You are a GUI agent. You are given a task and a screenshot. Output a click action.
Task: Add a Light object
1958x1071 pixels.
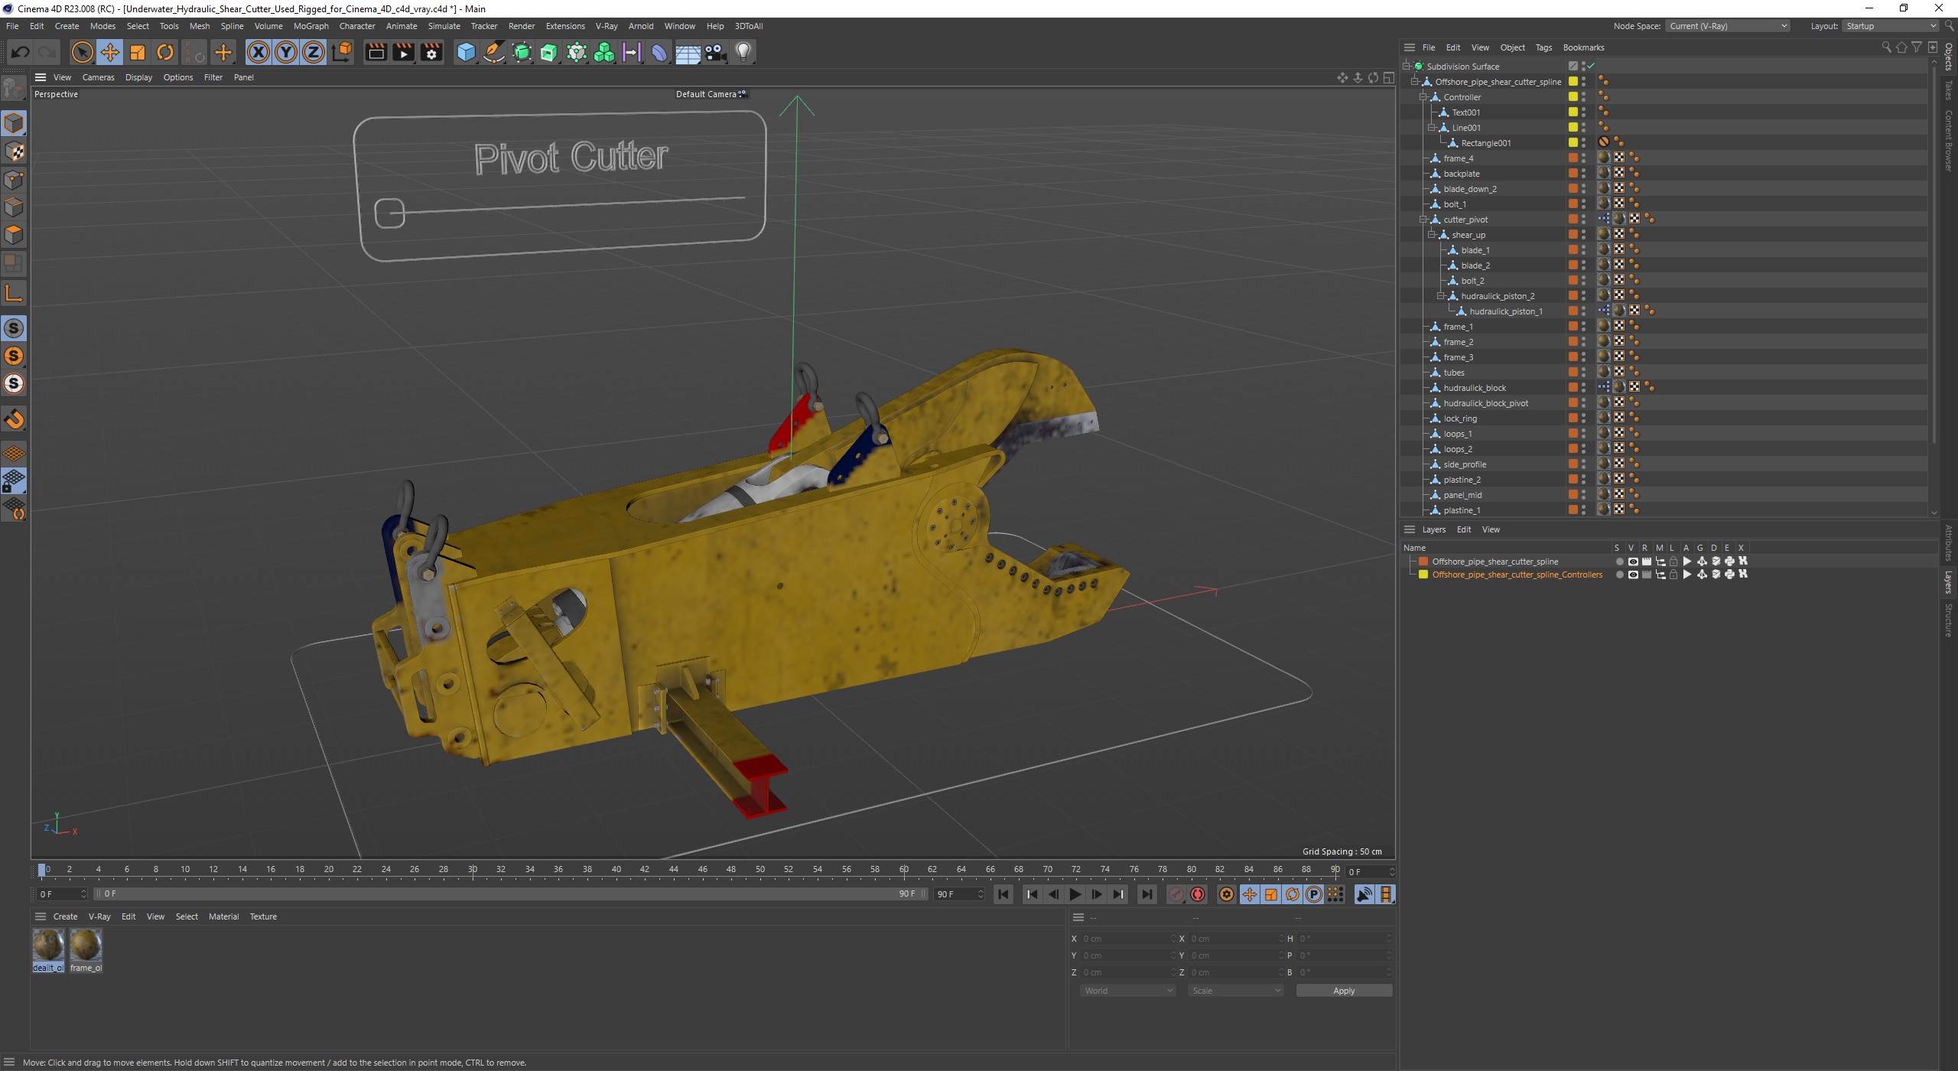point(743,52)
